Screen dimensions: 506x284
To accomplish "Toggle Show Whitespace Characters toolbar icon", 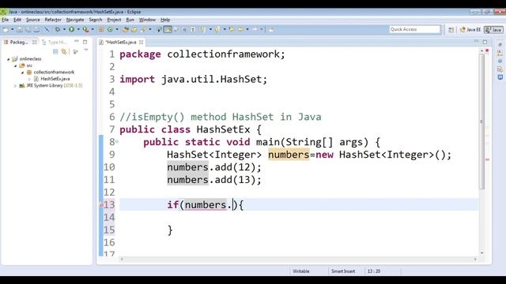I will pyautogui.click(x=193, y=29).
